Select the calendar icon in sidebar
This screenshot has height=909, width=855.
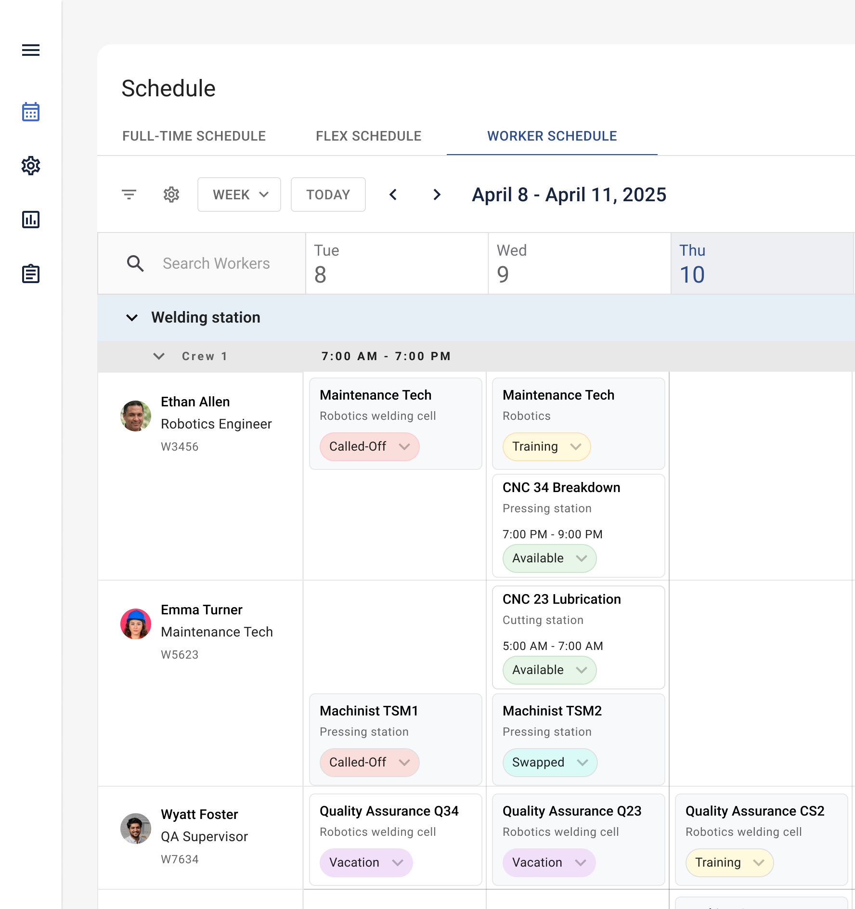pyautogui.click(x=31, y=112)
